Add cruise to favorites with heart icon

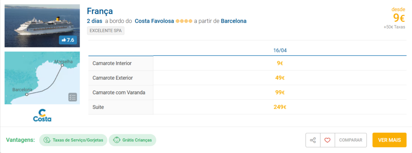(328, 140)
